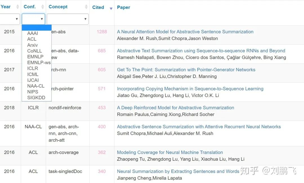Select AAAI from the conference list
This screenshot has width=304, height=183.
tap(33, 33)
